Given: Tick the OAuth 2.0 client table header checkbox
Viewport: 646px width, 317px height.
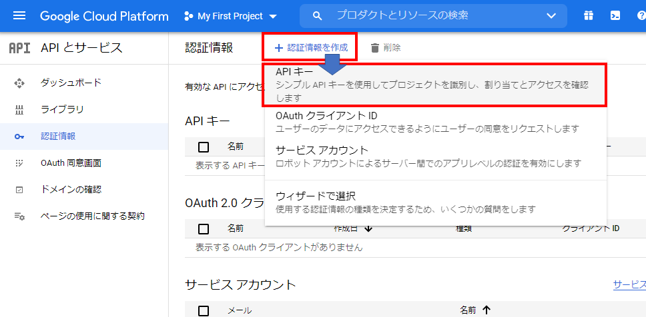Looking at the screenshot, I should (x=204, y=229).
